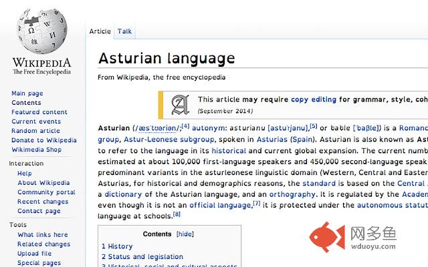The height and width of the screenshot is (267, 428).
Task: Follow the copy editing link in notice
Action: point(314,99)
